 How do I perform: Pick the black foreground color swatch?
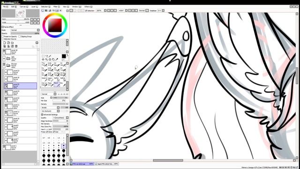(x=64, y=56)
